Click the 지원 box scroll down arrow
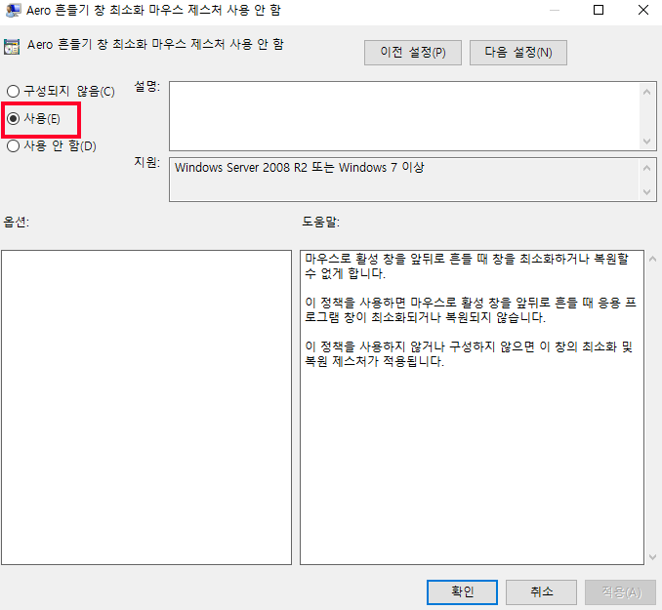This screenshot has width=662, height=610. pyautogui.click(x=646, y=192)
